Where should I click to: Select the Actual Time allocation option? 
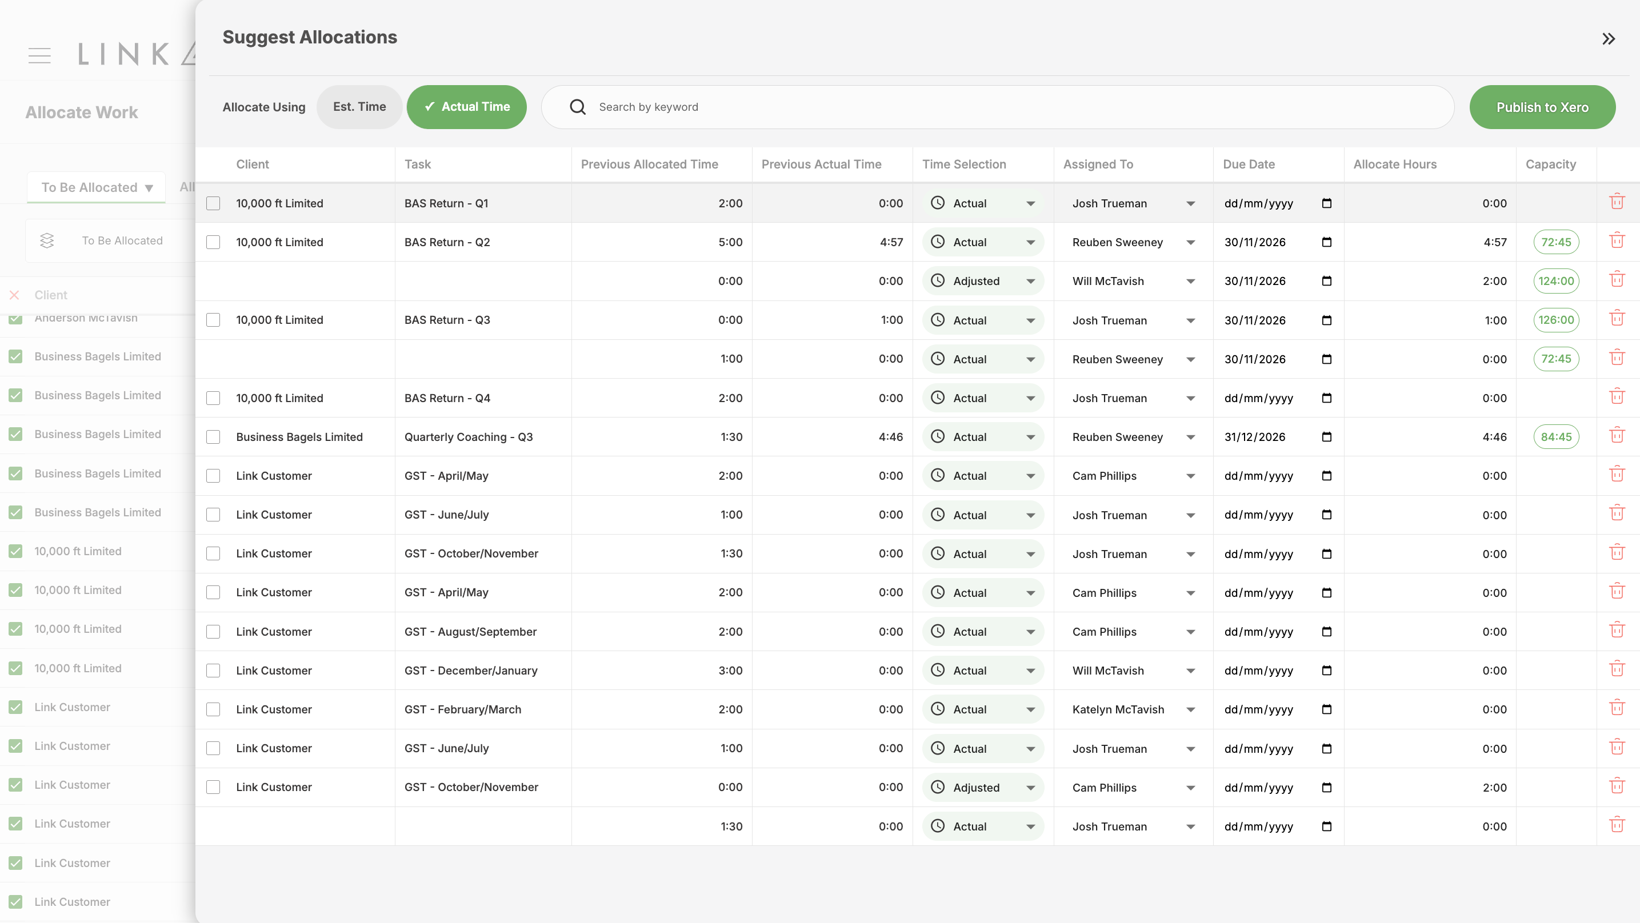pos(467,107)
